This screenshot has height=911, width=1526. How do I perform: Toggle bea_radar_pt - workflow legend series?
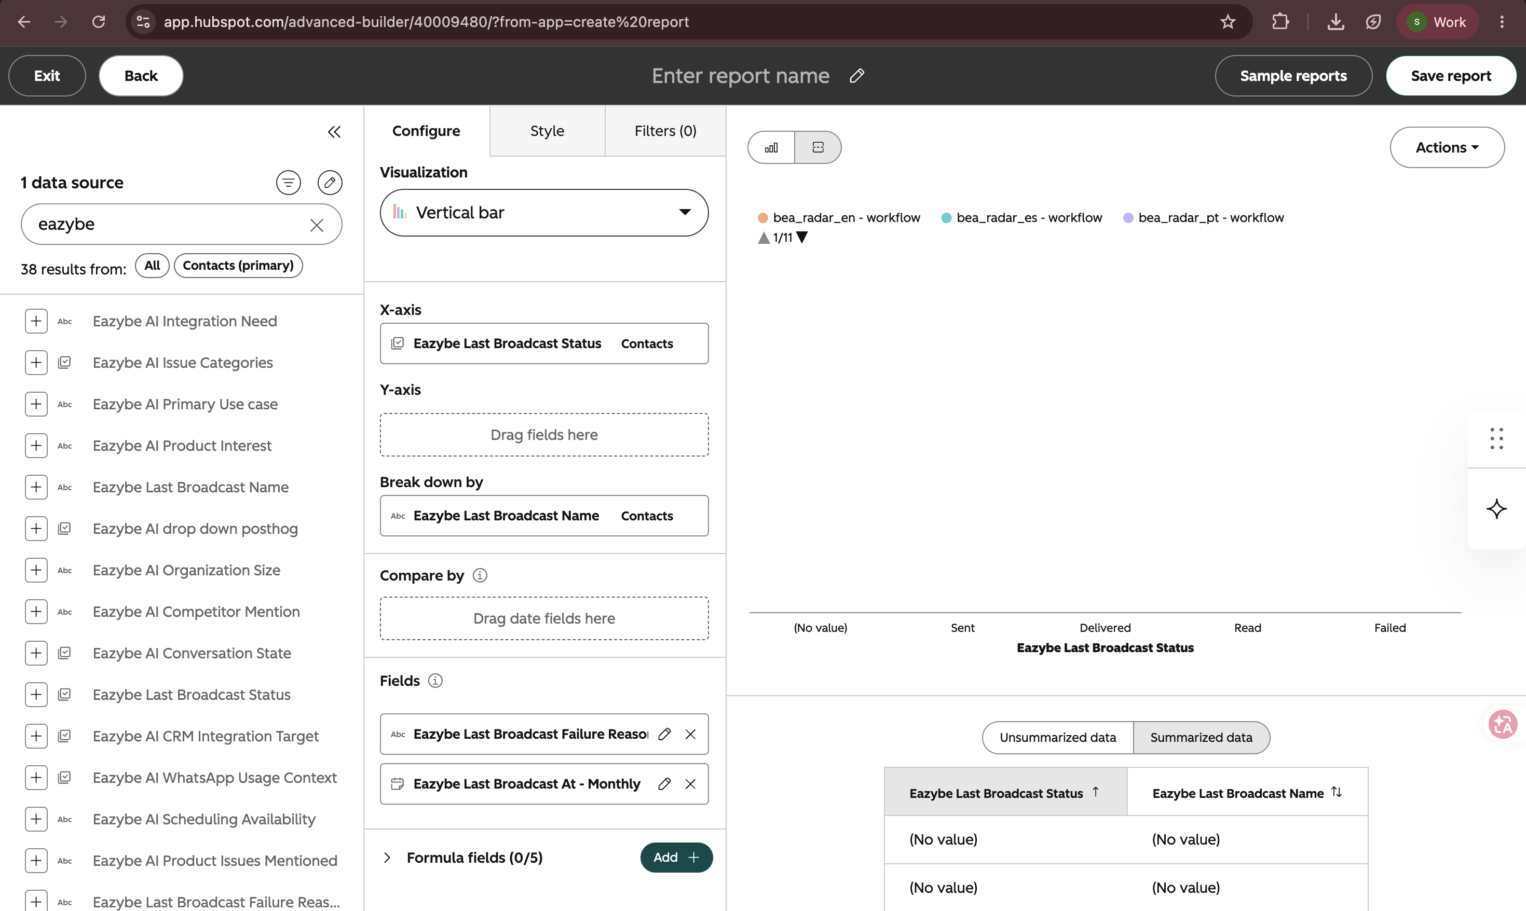[1204, 218]
